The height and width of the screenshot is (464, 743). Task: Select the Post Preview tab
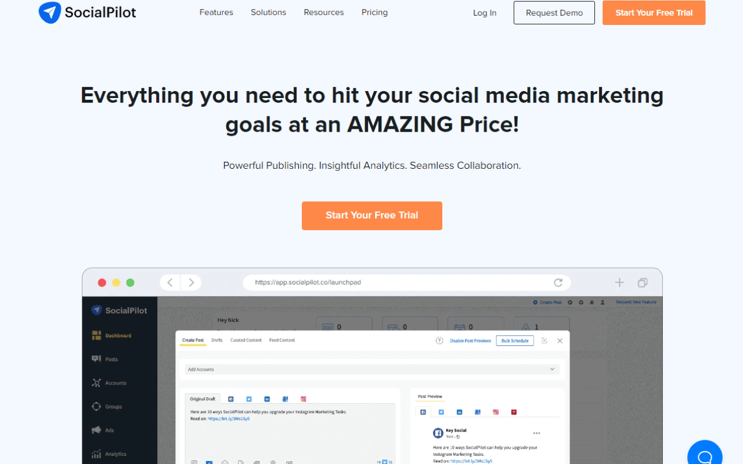click(430, 397)
